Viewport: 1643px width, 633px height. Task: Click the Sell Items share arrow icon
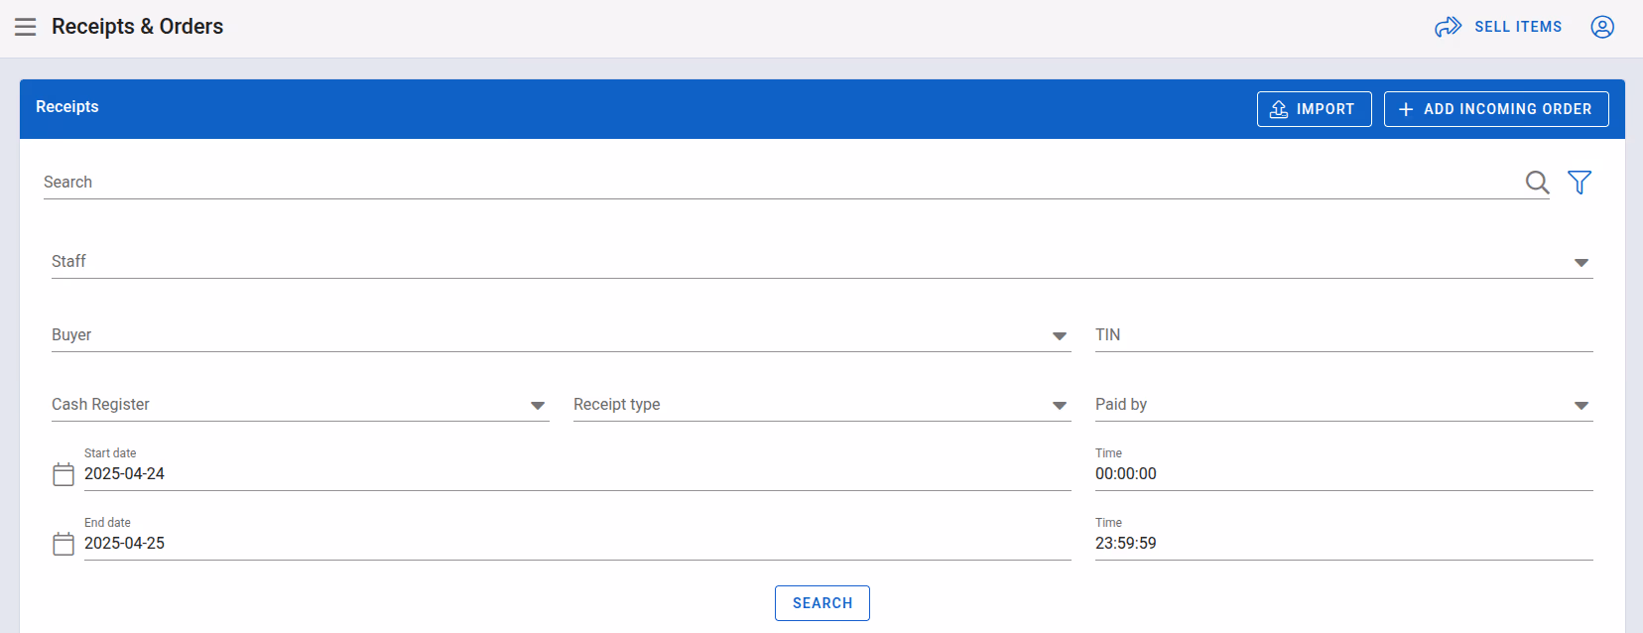(1449, 27)
